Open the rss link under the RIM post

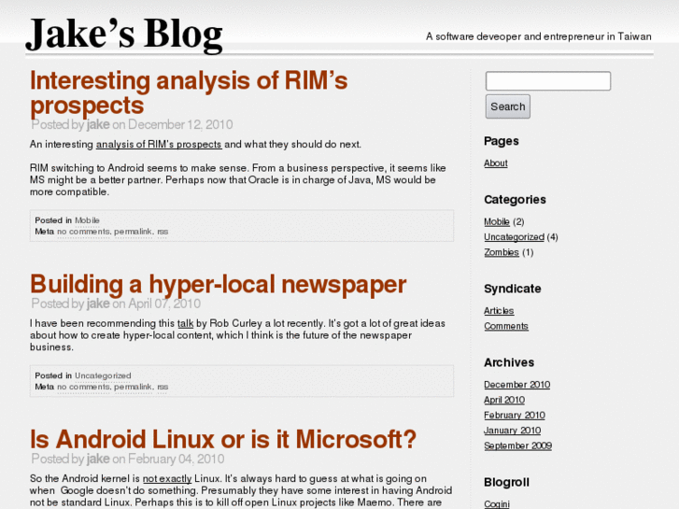(x=163, y=232)
